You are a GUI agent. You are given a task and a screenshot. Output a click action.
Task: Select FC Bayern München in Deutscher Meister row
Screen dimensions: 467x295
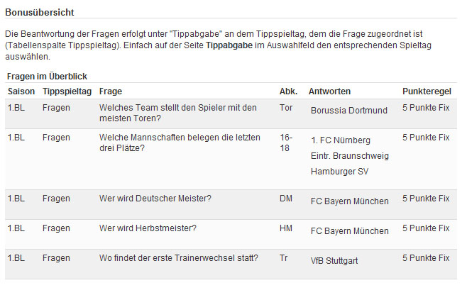[x=350, y=201]
